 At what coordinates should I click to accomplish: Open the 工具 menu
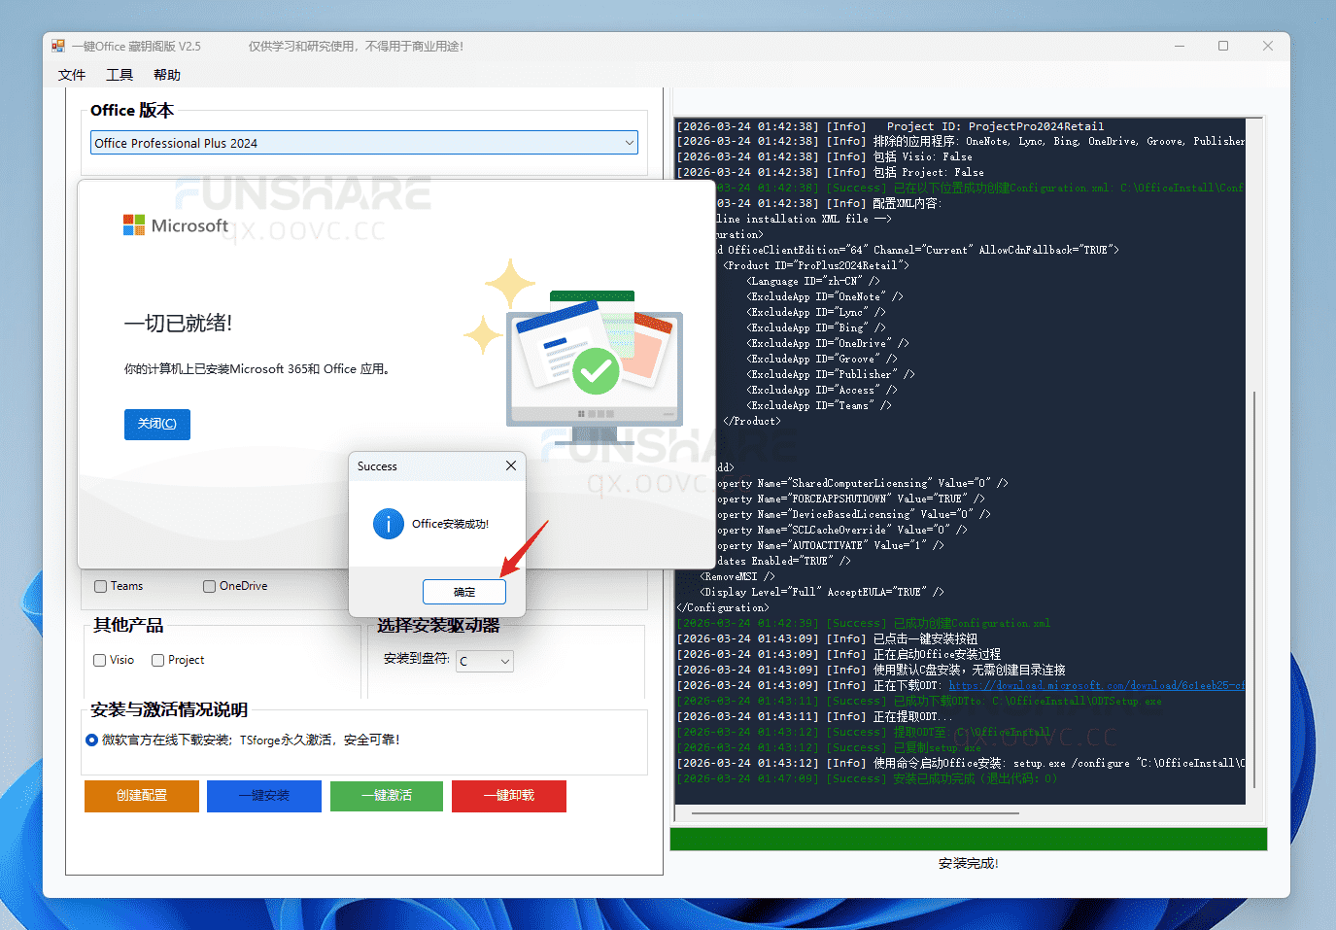pyautogui.click(x=120, y=75)
